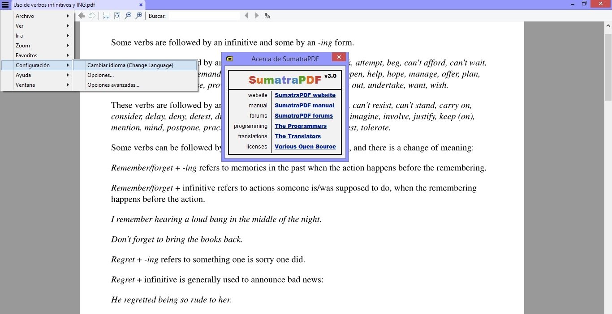Click find next arrow icon
612x314 pixels.
pyautogui.click(x=257, y=16)
